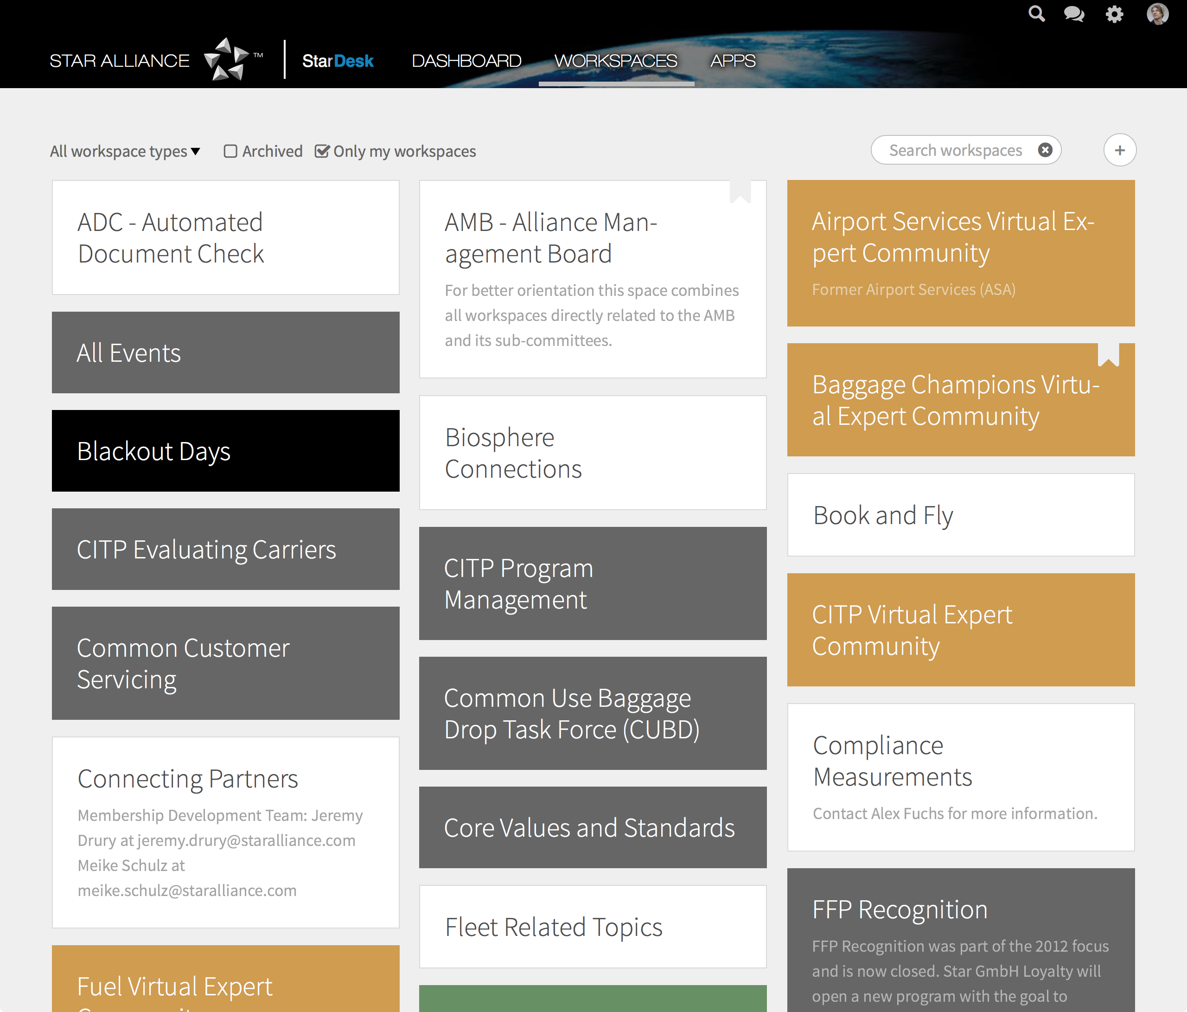Click the user profile avatar
Screen dimensions: 1187x1012
(1157, 14)
